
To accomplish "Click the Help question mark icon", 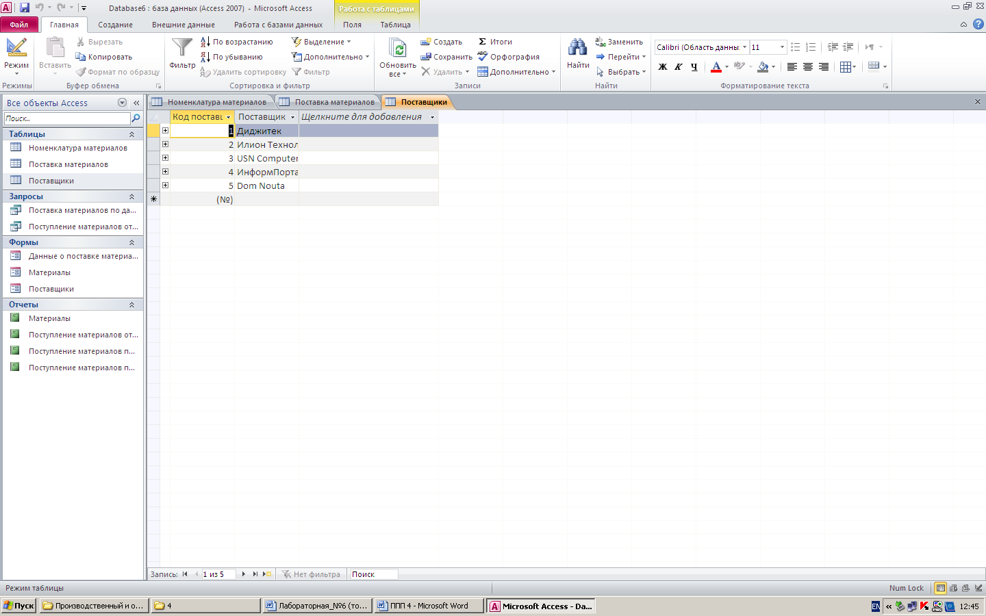I will point(978,24).
